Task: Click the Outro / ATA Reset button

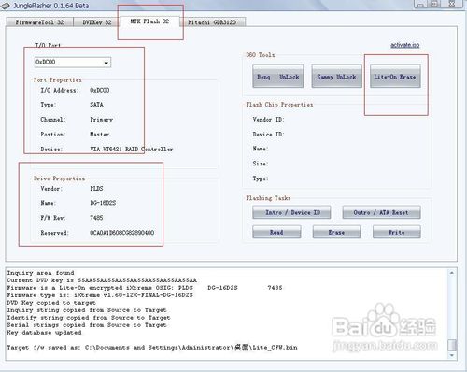Action: pyautogui.click(x=381, y=212)
